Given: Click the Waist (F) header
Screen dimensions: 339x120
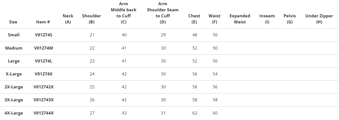Looking at the screenshot, I should (214, 19).
